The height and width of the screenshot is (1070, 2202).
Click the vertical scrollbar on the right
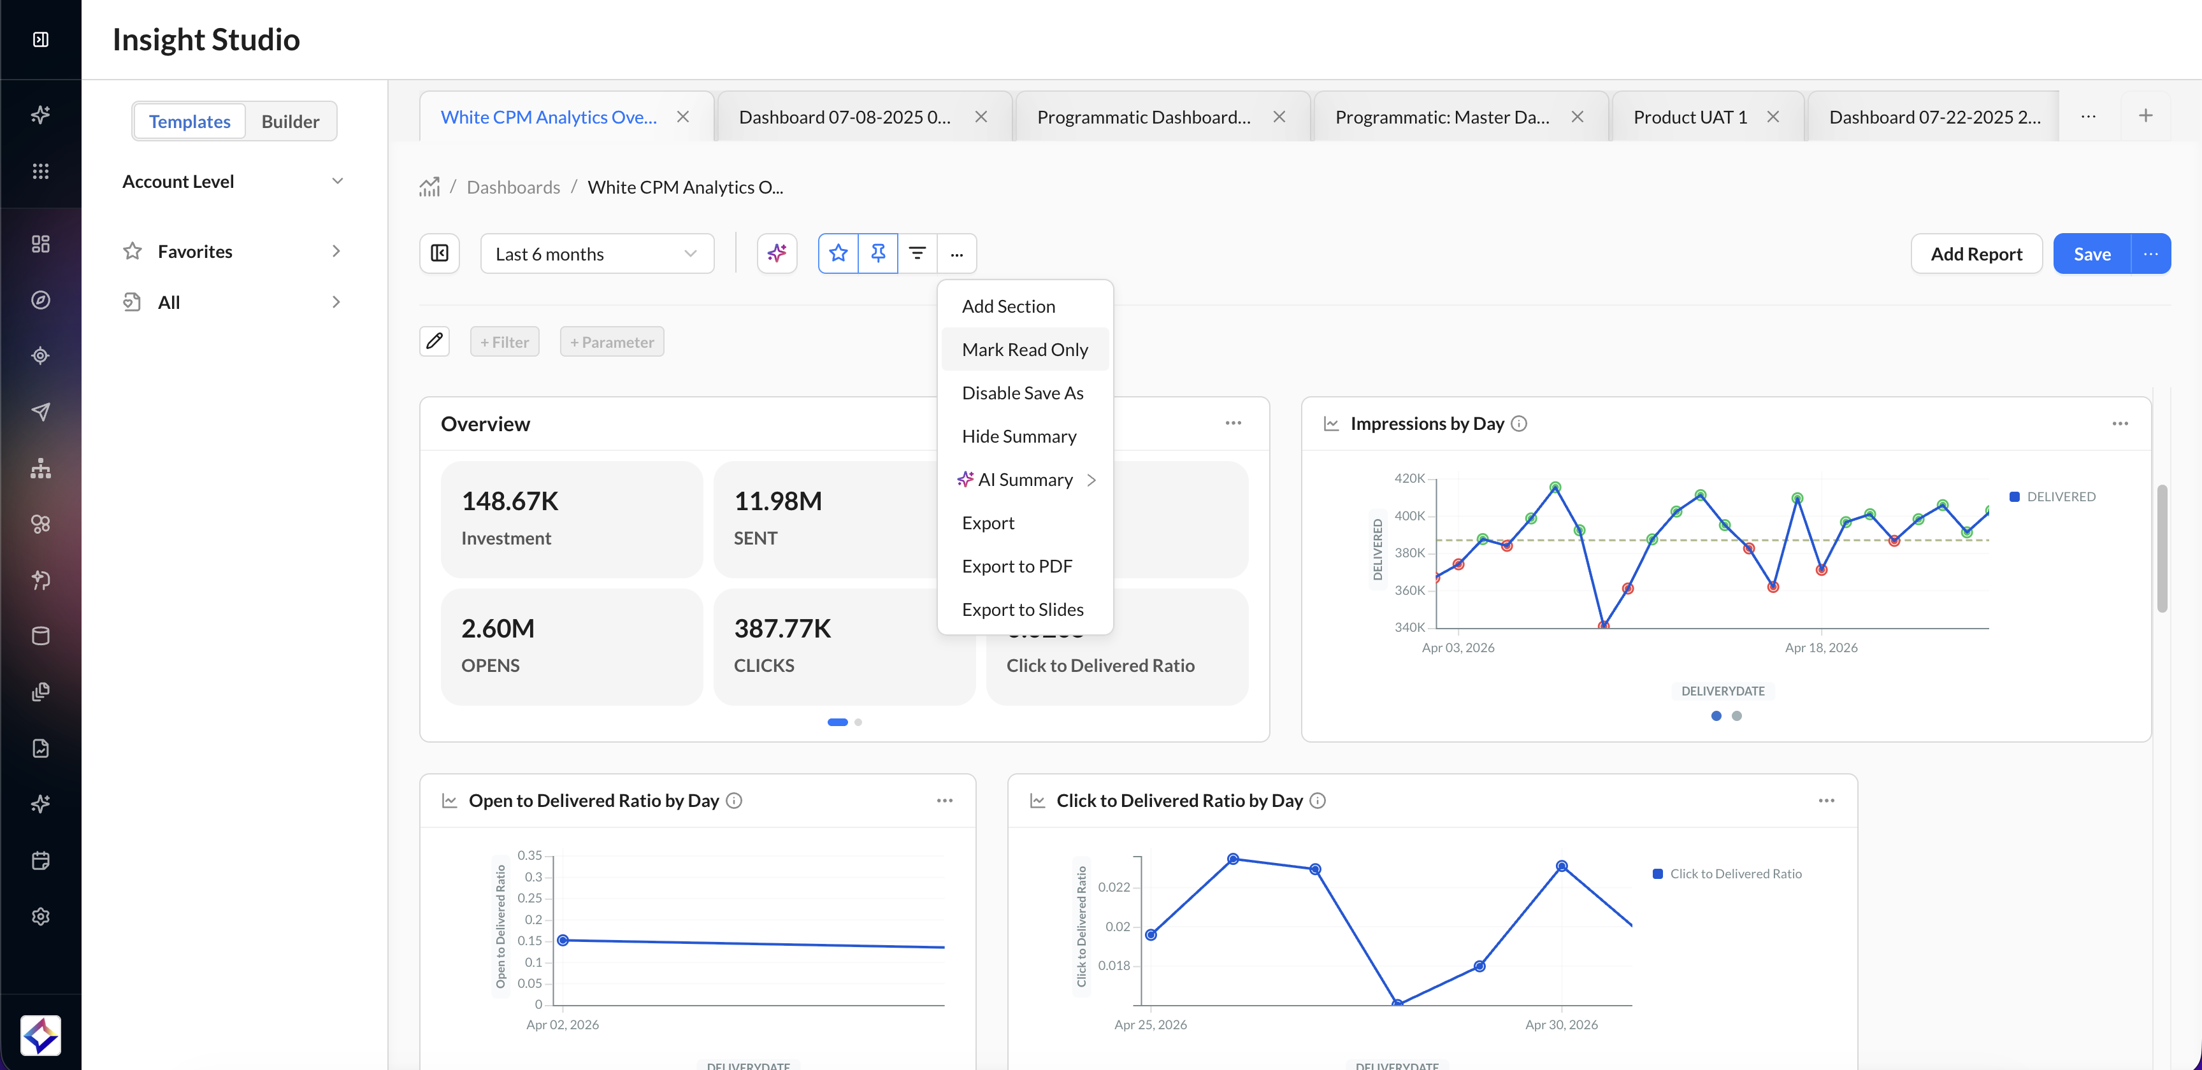tap(2162, 548)
